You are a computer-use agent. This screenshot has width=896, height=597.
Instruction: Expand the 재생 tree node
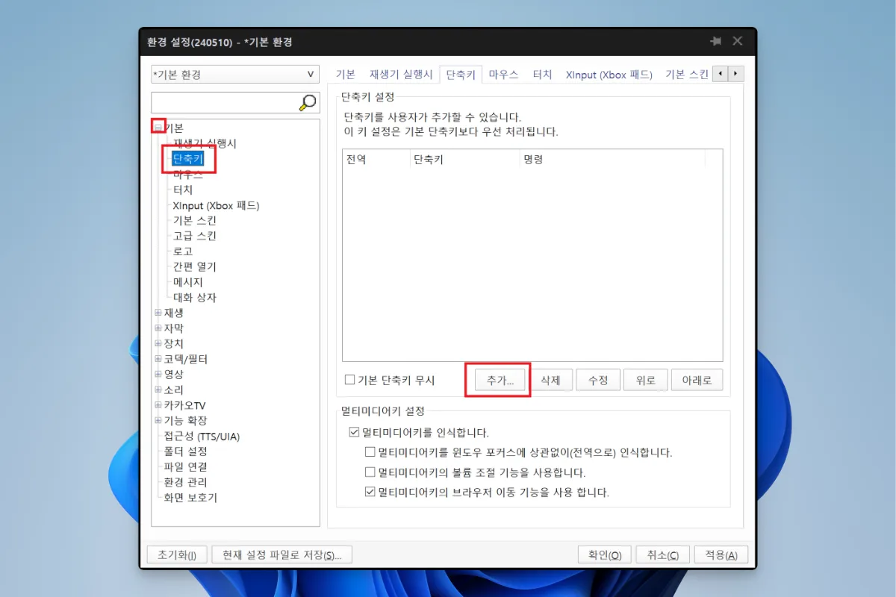click(158, 313)
